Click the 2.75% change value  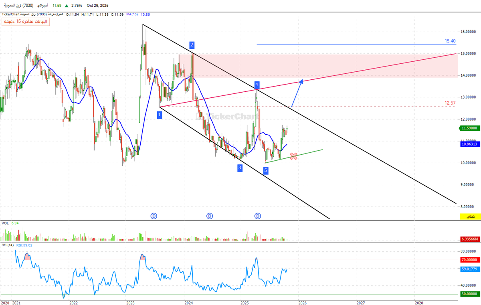77,6
